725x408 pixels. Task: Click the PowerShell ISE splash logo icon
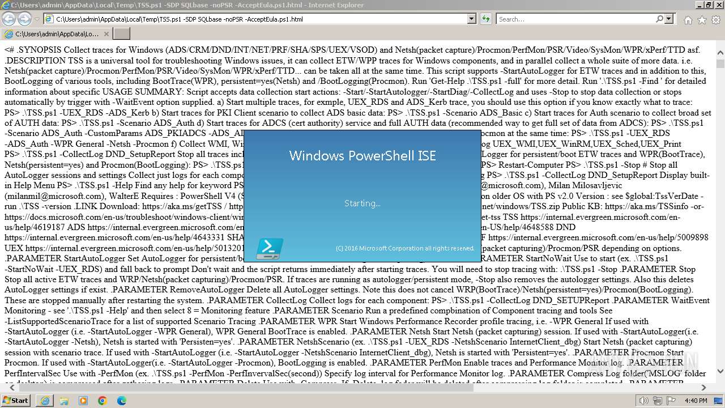(x=270, y=249)
